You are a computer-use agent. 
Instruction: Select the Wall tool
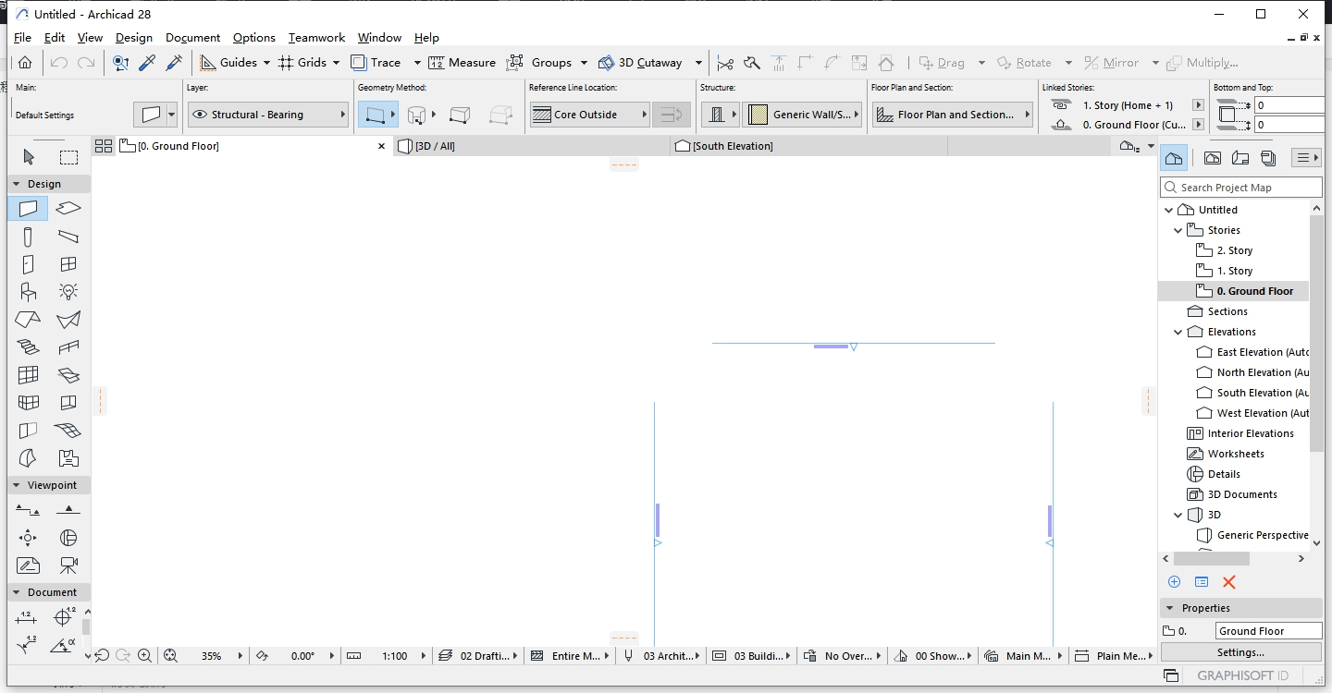pos(28,209)
